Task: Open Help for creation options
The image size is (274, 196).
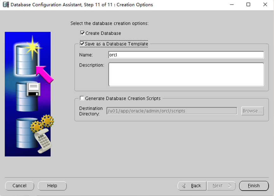Action: (52, 186)
